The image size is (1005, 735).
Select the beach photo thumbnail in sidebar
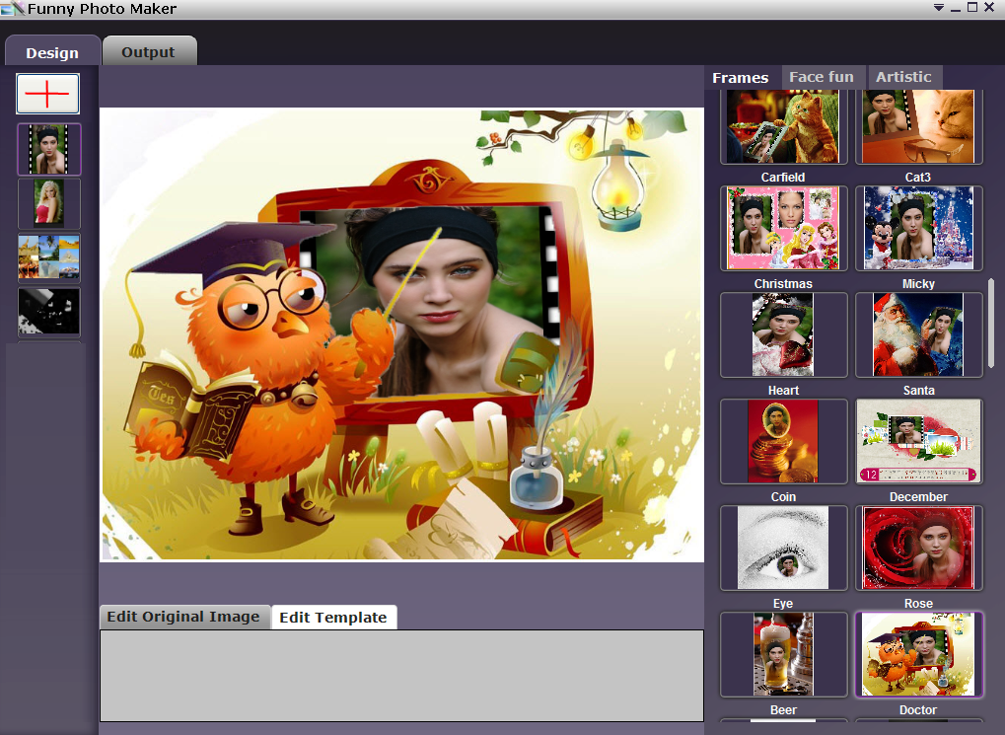point(48,257)
